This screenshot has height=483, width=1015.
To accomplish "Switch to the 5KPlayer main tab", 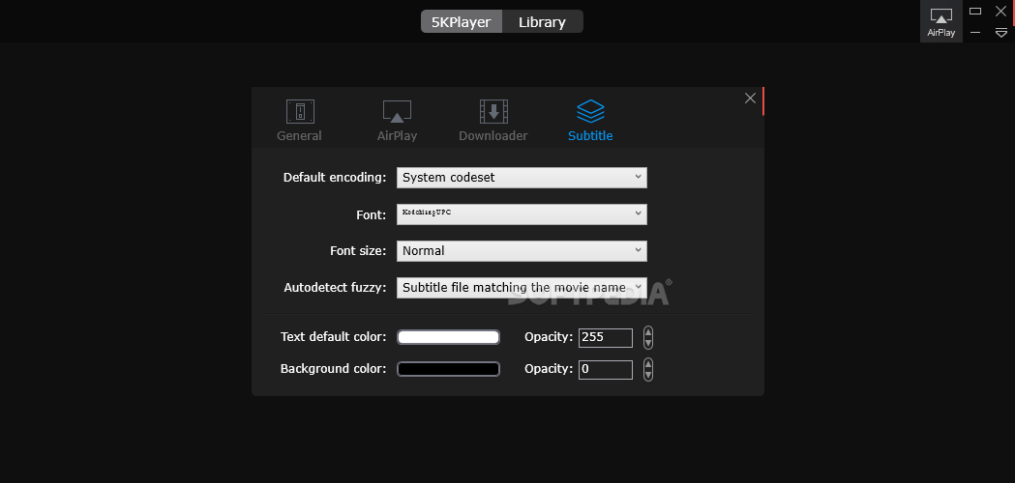I will pos(462,22).
